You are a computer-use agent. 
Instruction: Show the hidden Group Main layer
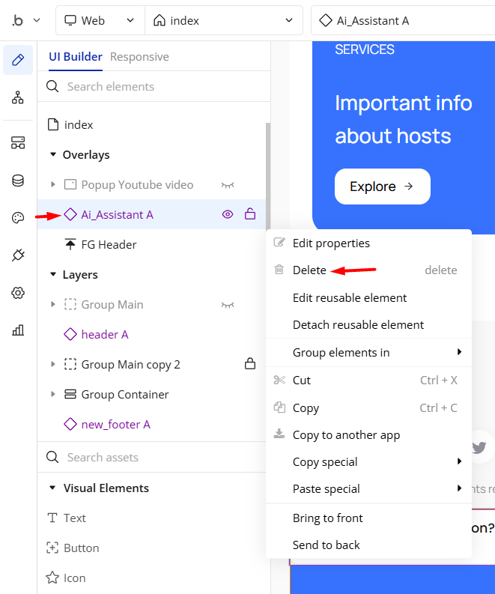228,305
